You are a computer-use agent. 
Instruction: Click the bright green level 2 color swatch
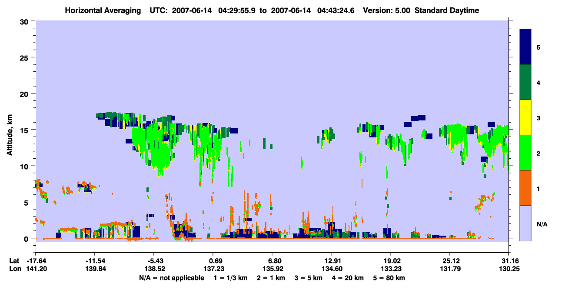click(525, 153)
